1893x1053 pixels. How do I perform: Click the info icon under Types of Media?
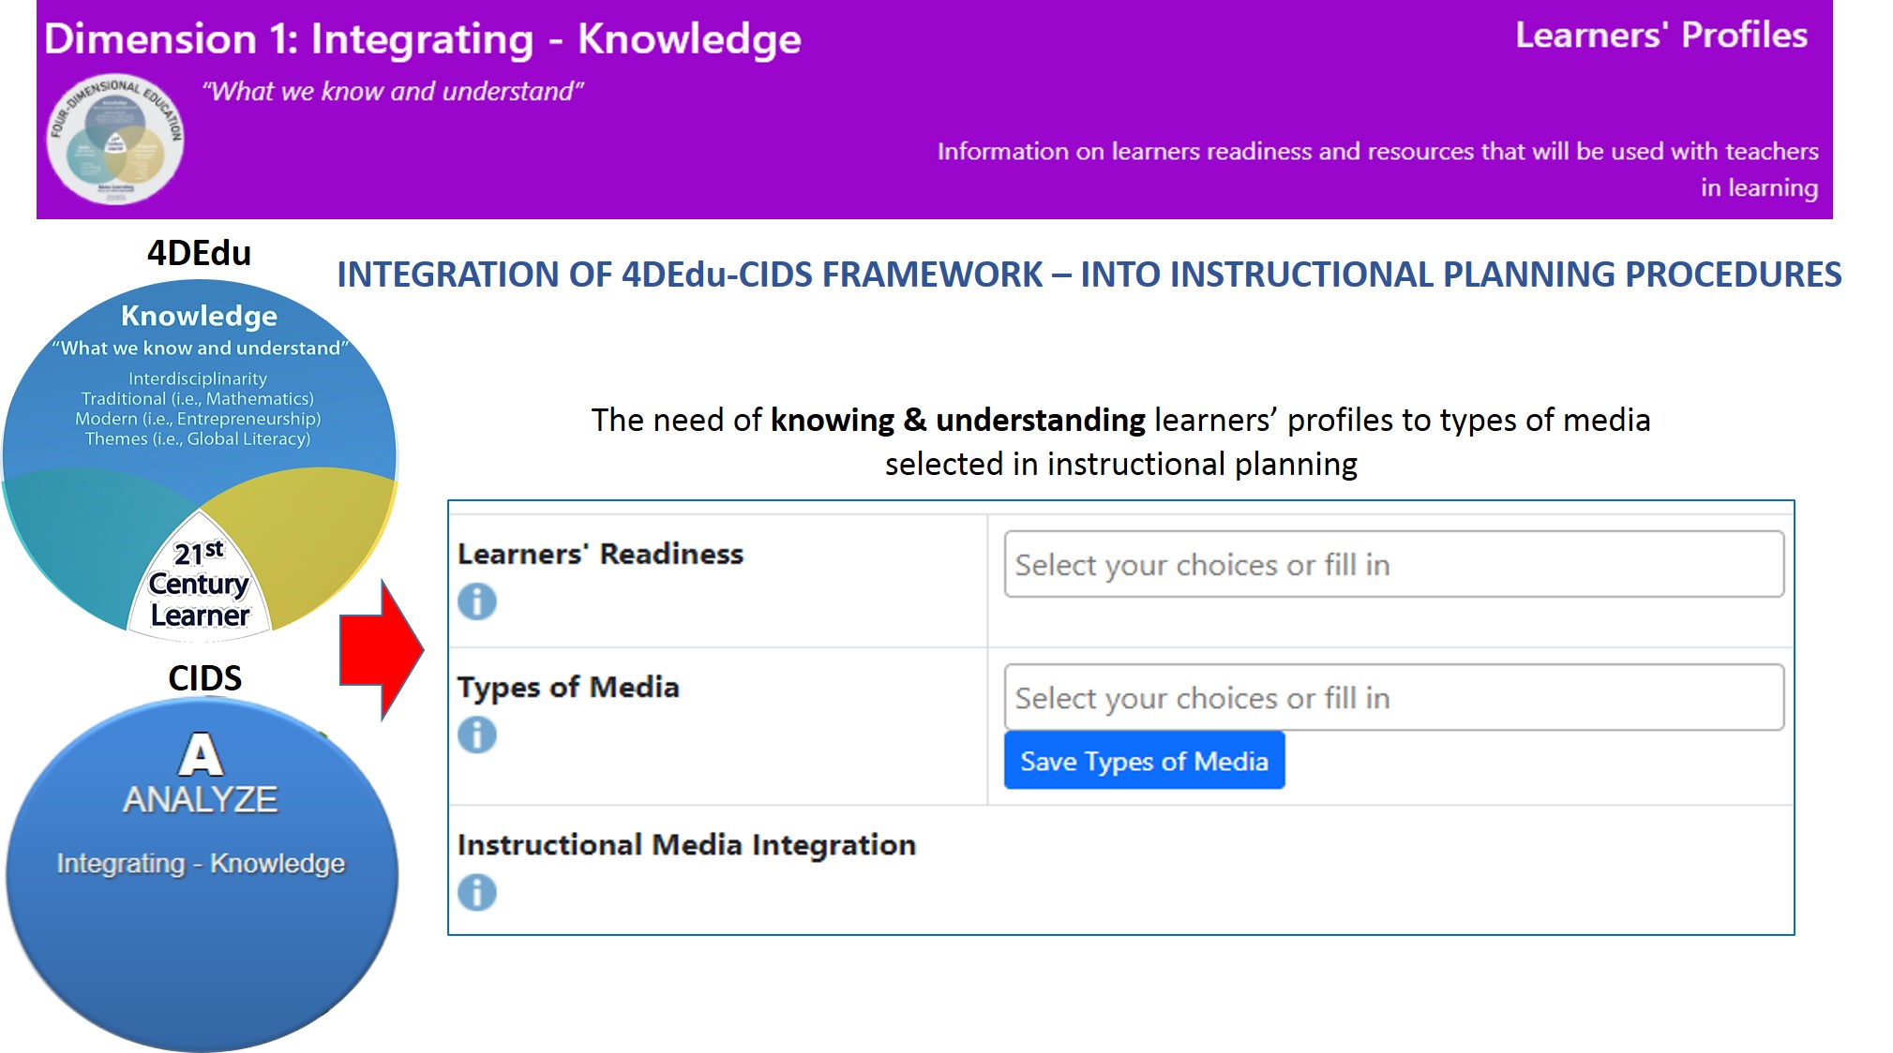pyautogui.click(x=477, y=734)
